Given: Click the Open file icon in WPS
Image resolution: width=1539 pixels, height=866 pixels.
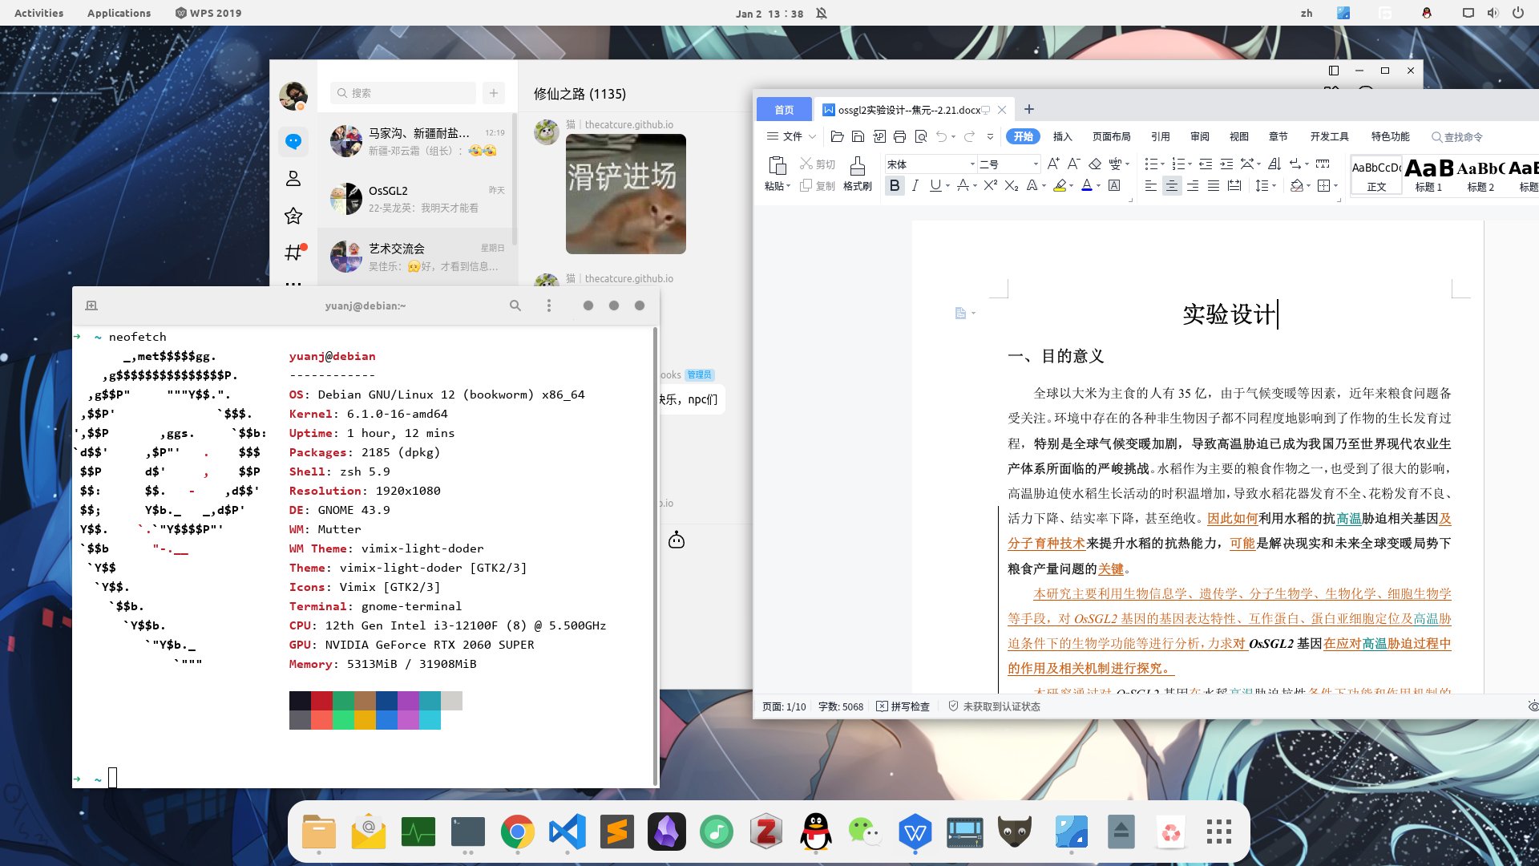Looking at the screenshot, I should (837, 136).
